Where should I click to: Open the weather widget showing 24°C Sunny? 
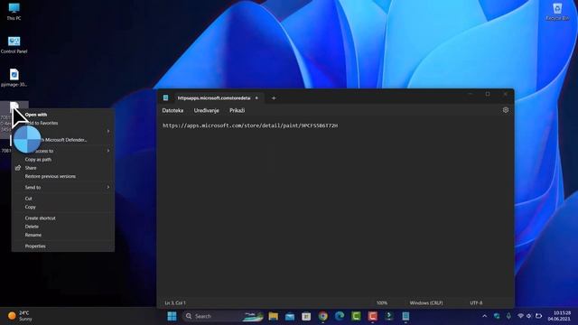click(x=20, y=316)
